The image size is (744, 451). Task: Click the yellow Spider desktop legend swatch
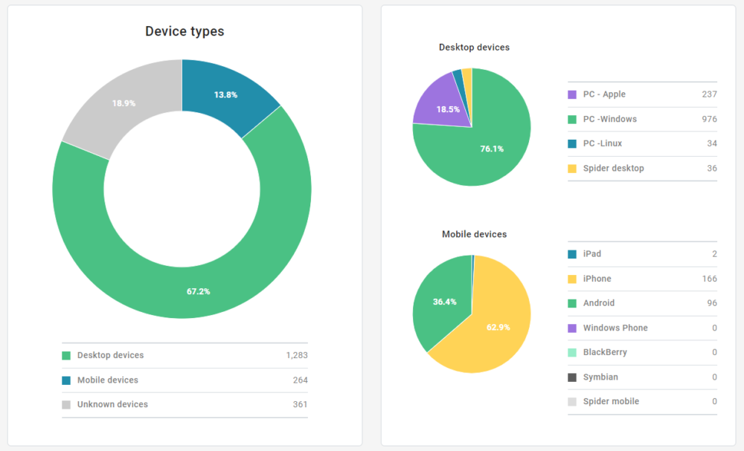[x=572, y=168]
